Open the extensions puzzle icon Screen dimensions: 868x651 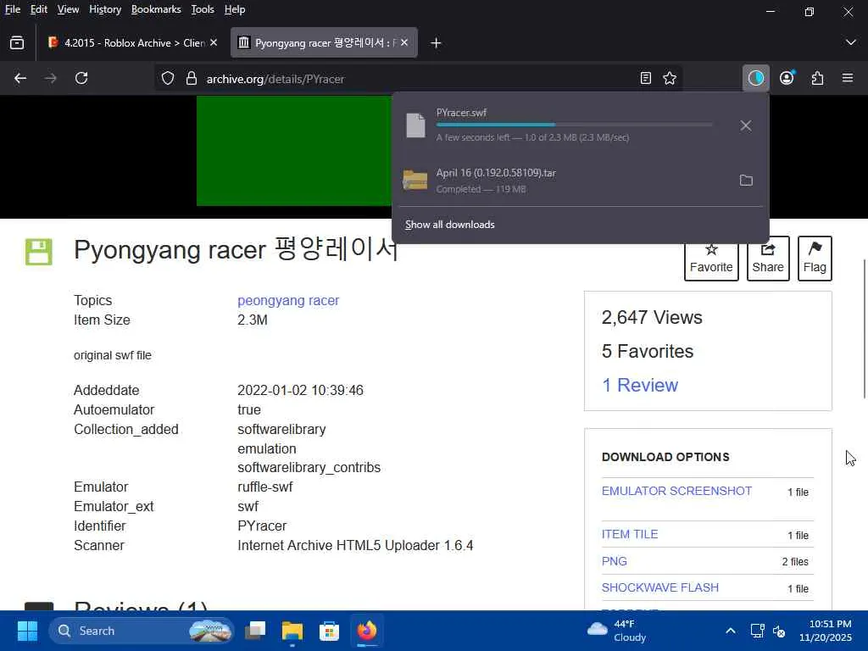[x=818, y=78]
